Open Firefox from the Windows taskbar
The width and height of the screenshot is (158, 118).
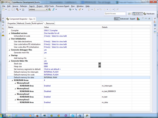click(37, 115)
